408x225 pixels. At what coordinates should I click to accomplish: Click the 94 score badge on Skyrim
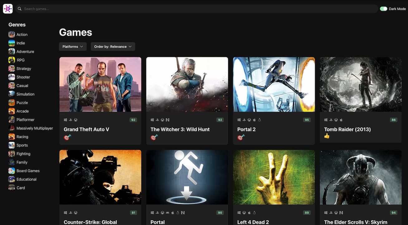click(394, 213)
